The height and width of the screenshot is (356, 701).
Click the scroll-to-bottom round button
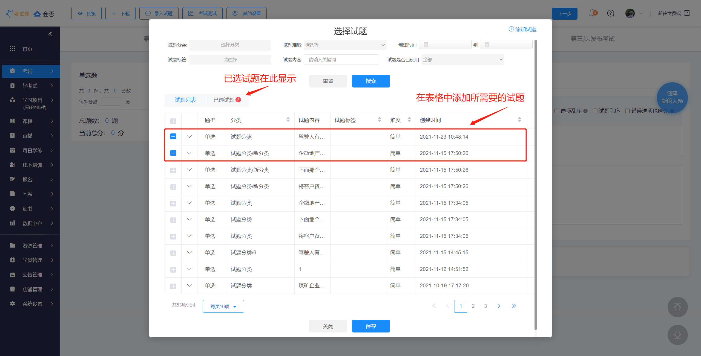(x=677, y=335)
